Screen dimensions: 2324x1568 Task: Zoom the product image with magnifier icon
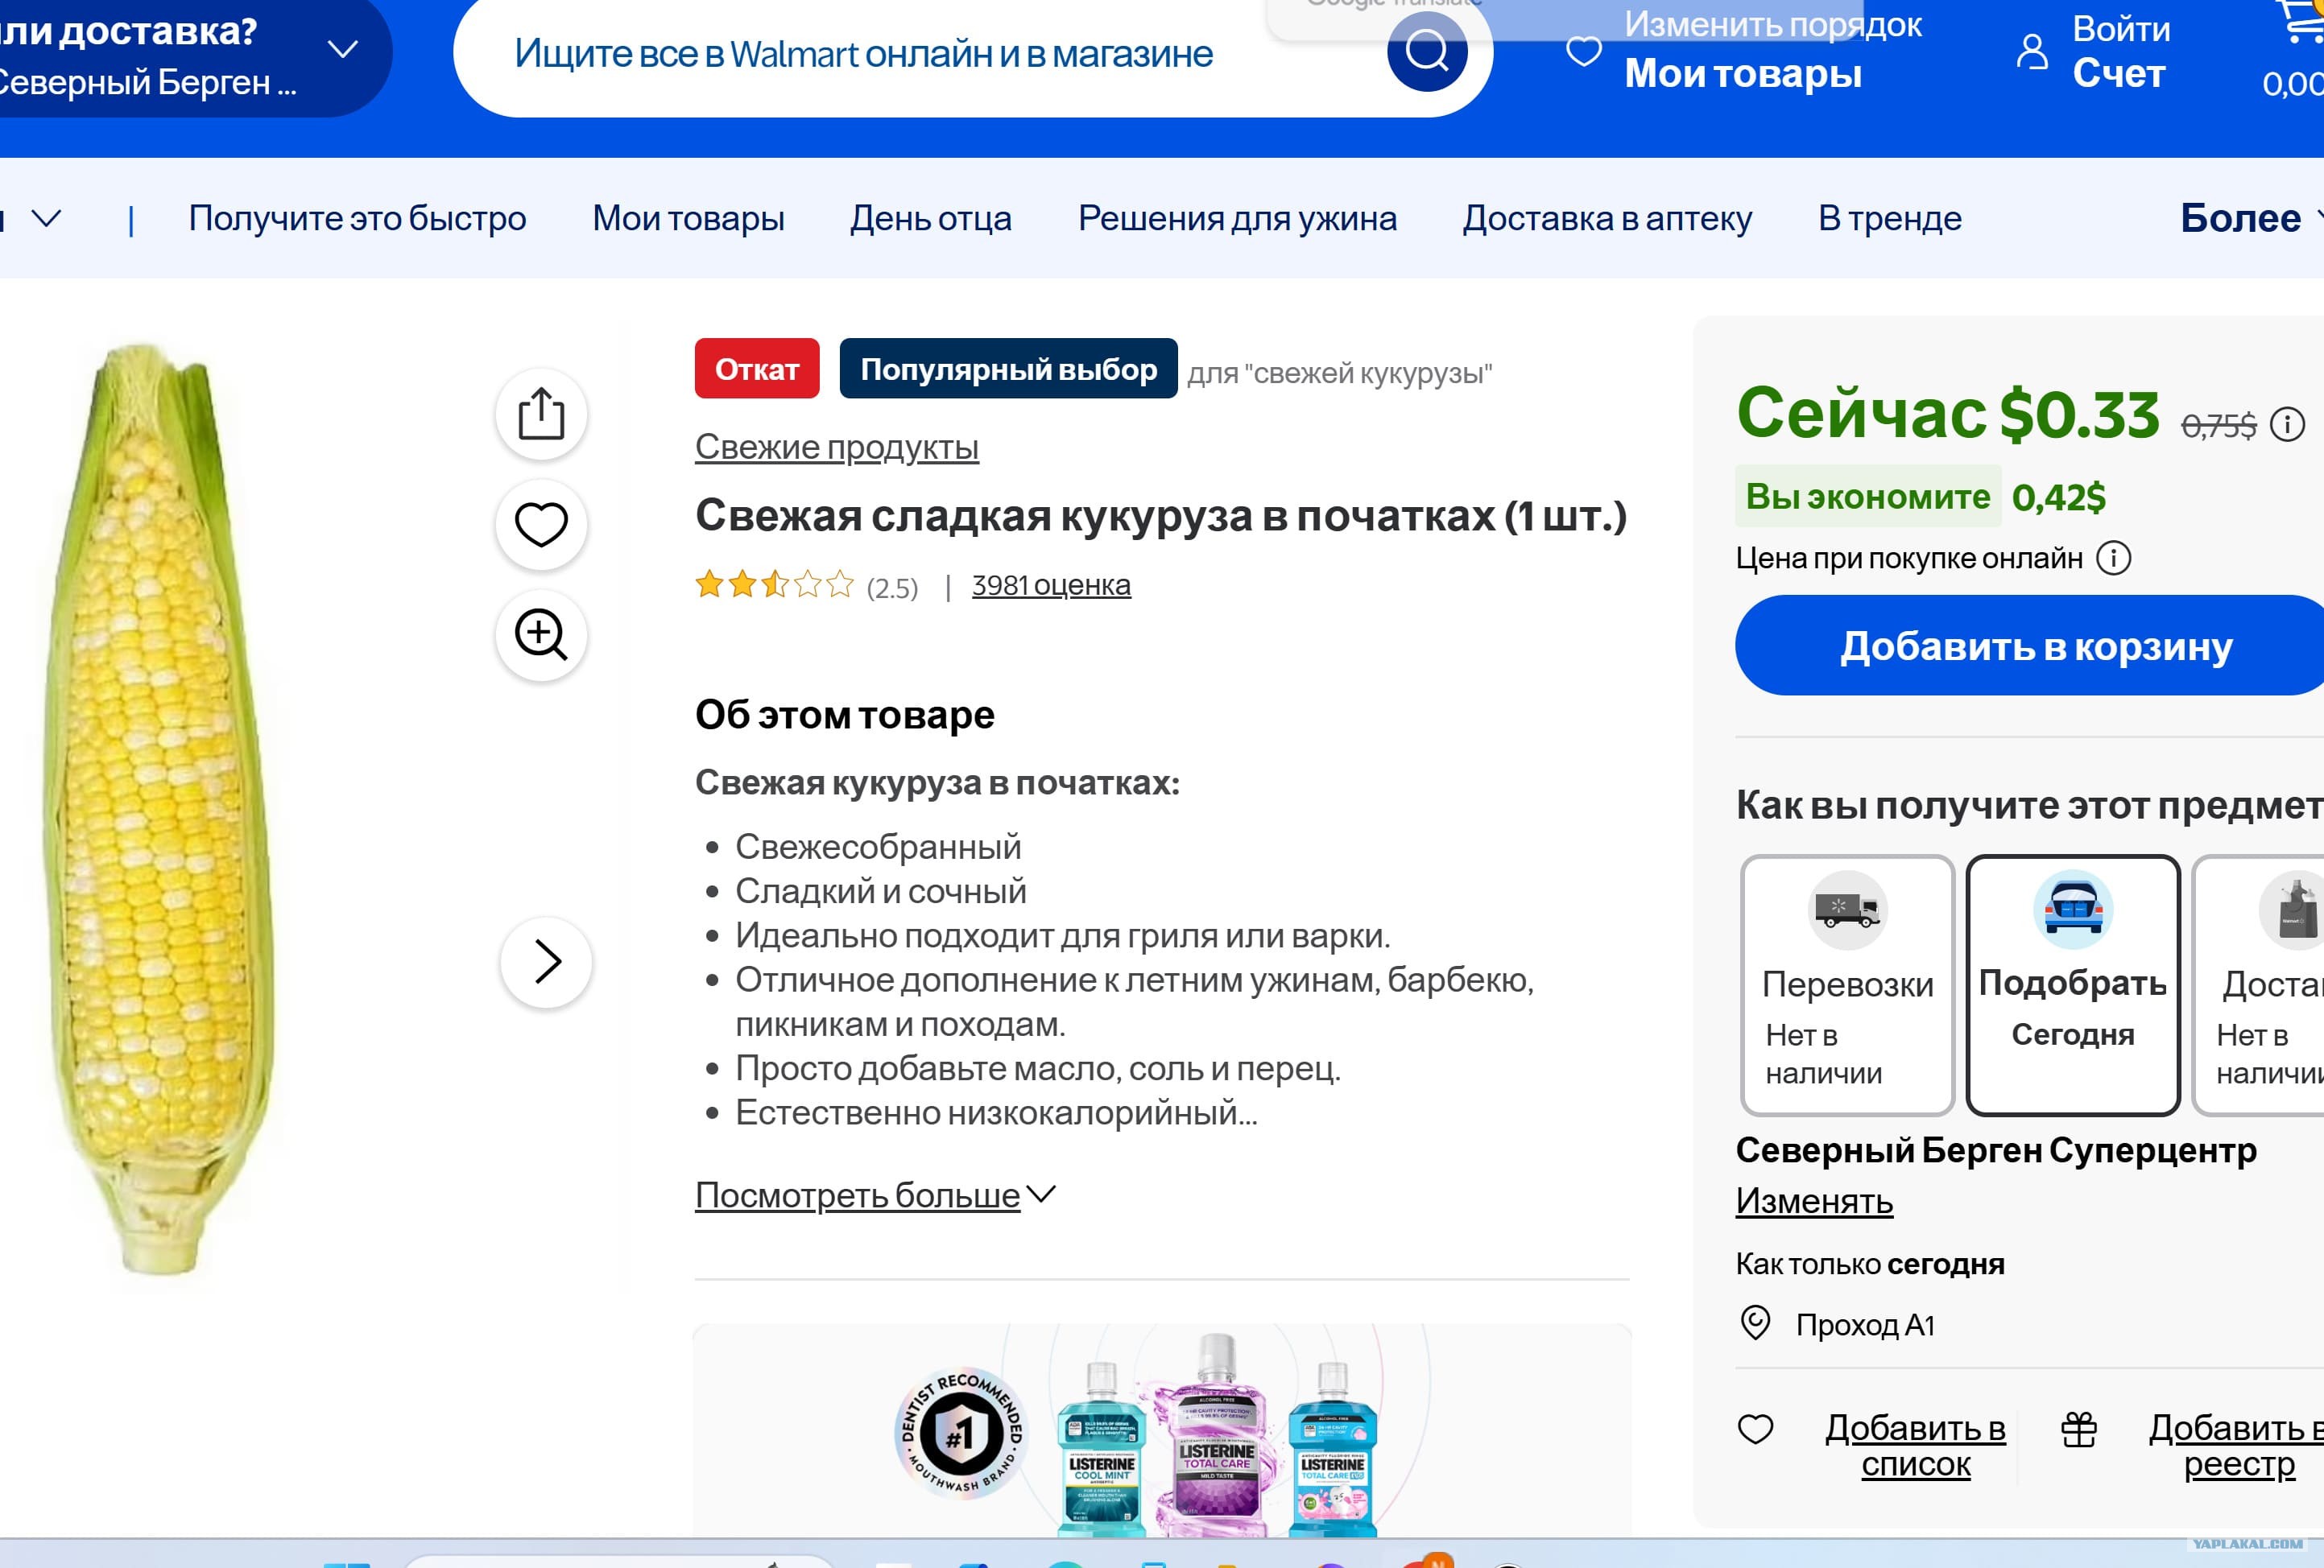(x=541, y=636)
